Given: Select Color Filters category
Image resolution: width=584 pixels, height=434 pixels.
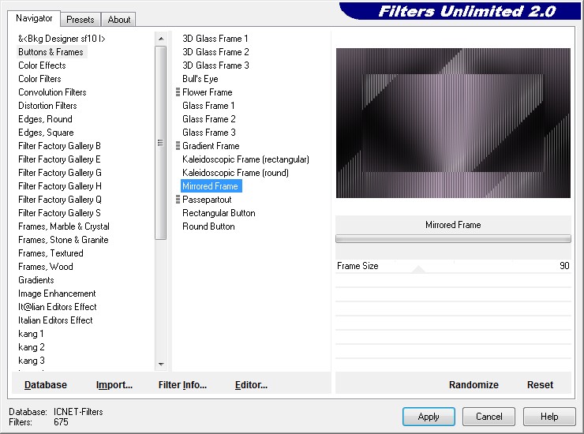Looking at the screenshot, I should pos(39,79).
